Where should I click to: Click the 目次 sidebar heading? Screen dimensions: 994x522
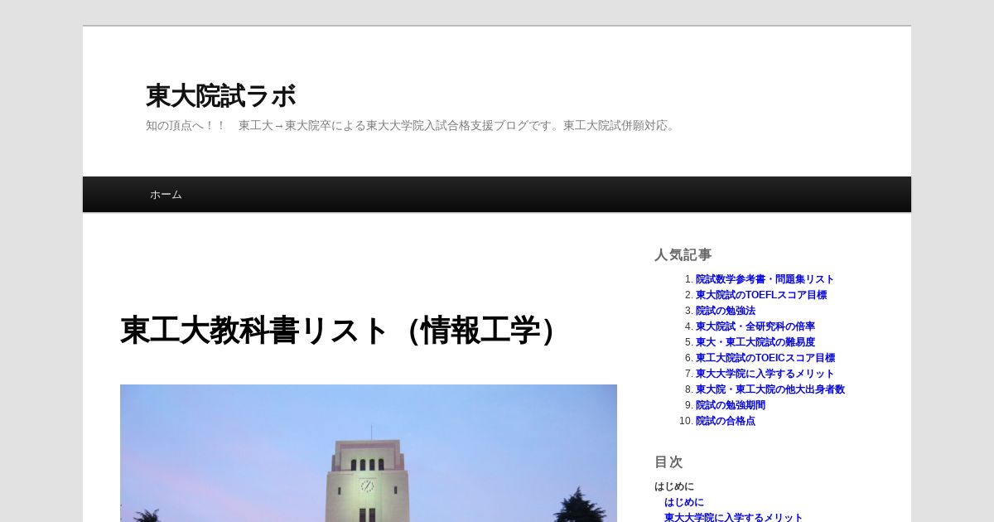point(668,462)
